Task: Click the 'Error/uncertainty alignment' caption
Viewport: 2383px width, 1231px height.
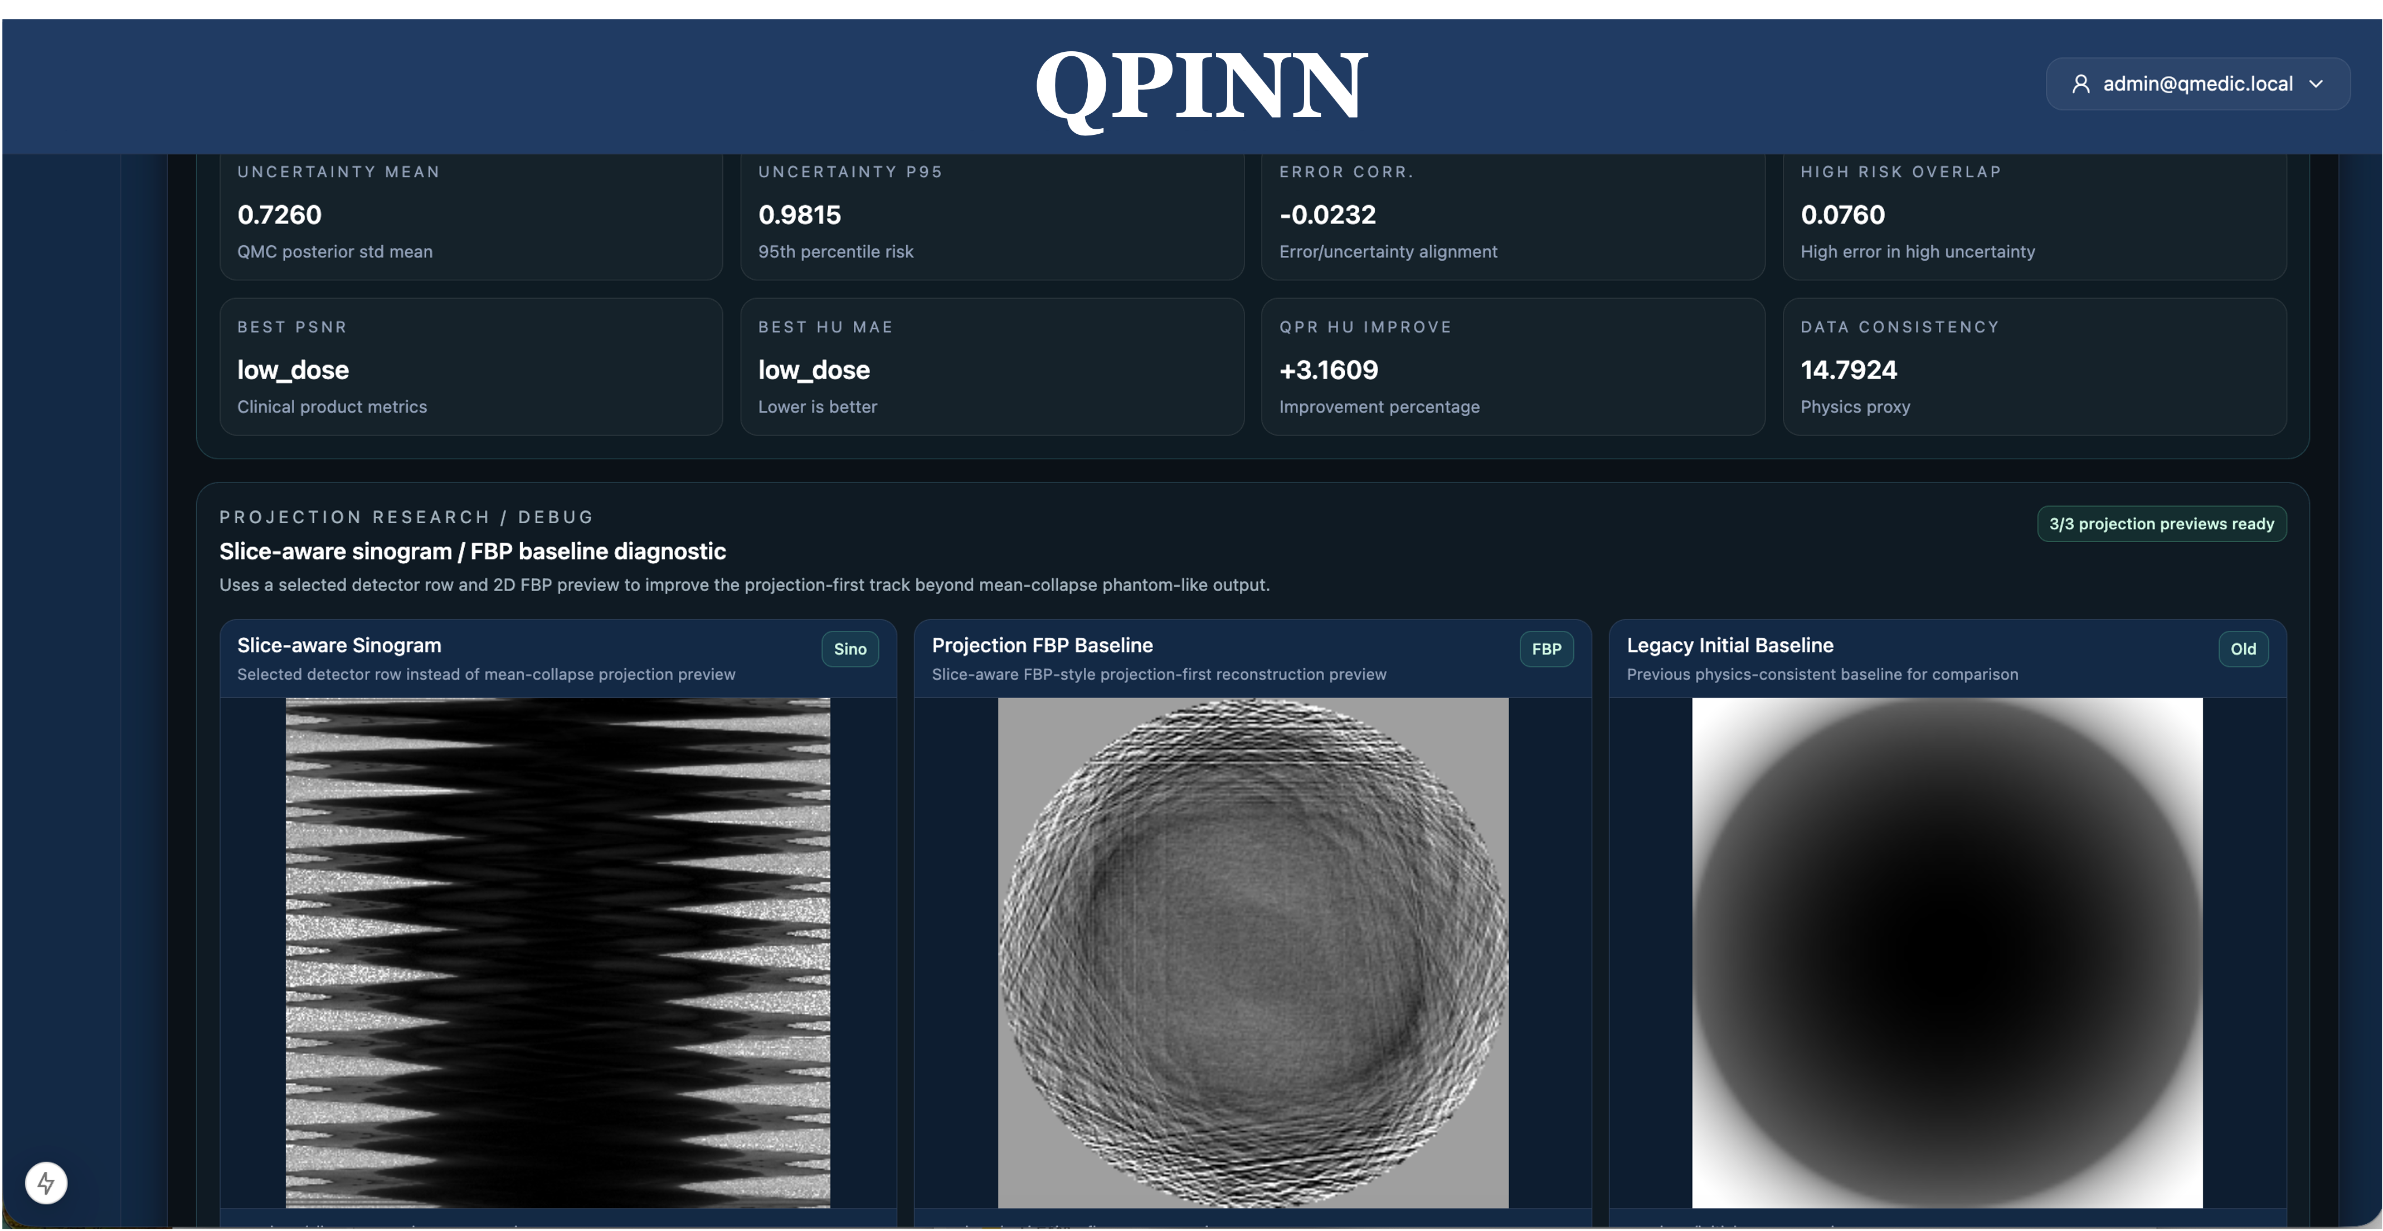Action: (1388, 251)
